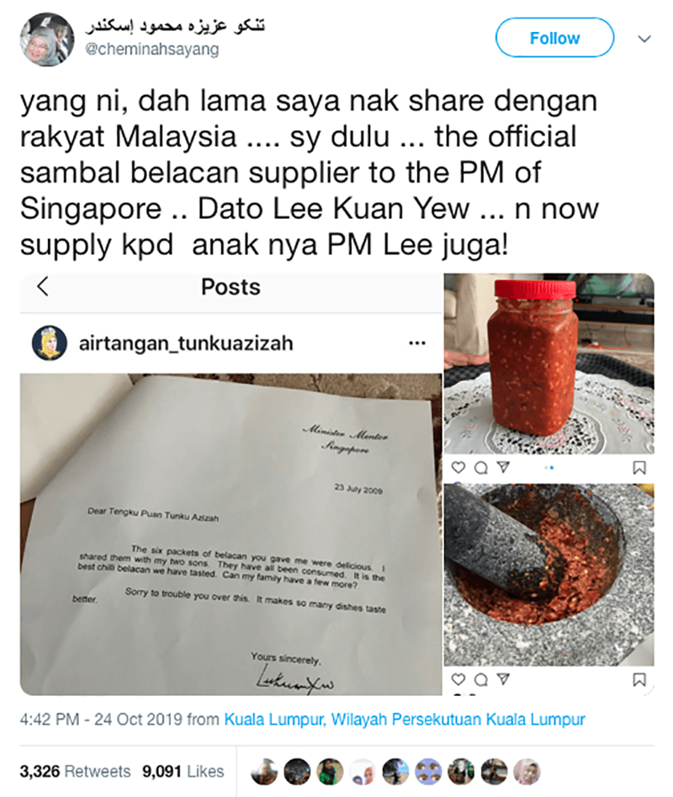View the 9,091 Likes list
Image resolution: width=673 pixels, height=797 pixels.
[183, 771]
